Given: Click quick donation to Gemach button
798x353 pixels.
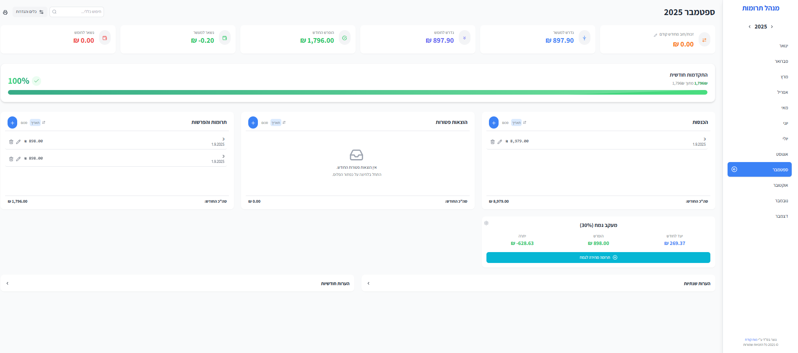Looking at the screenshot, I should pos(598,258).
